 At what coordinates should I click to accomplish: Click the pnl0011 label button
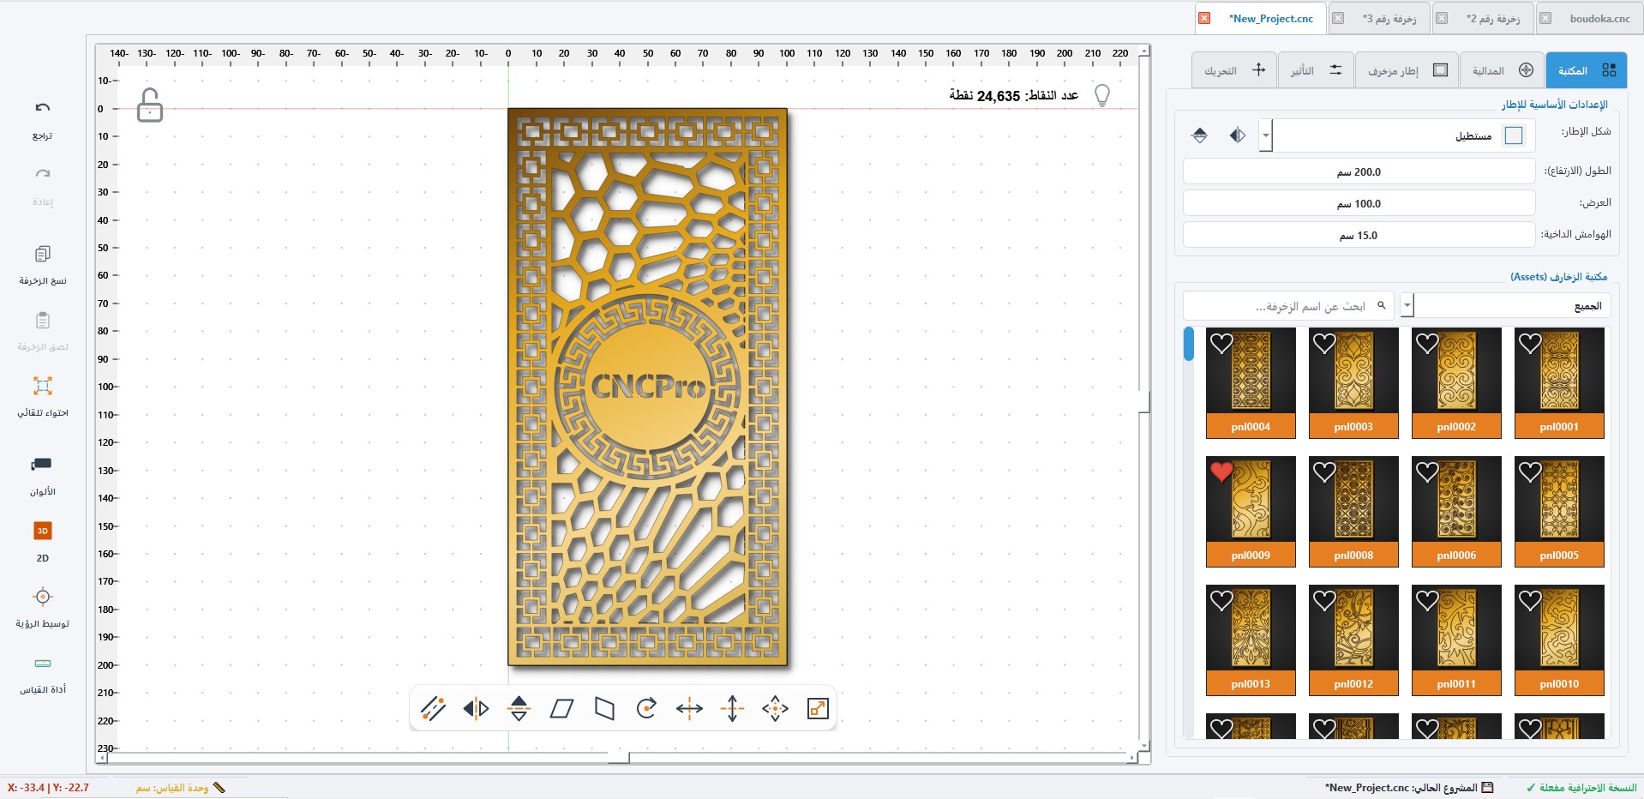[x=1456, y=683]
